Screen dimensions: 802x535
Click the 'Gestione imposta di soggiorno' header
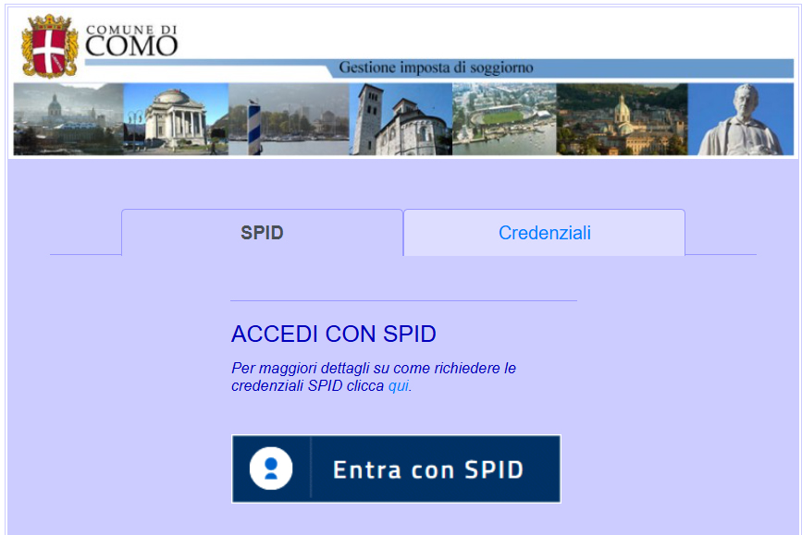coord(436,67)
